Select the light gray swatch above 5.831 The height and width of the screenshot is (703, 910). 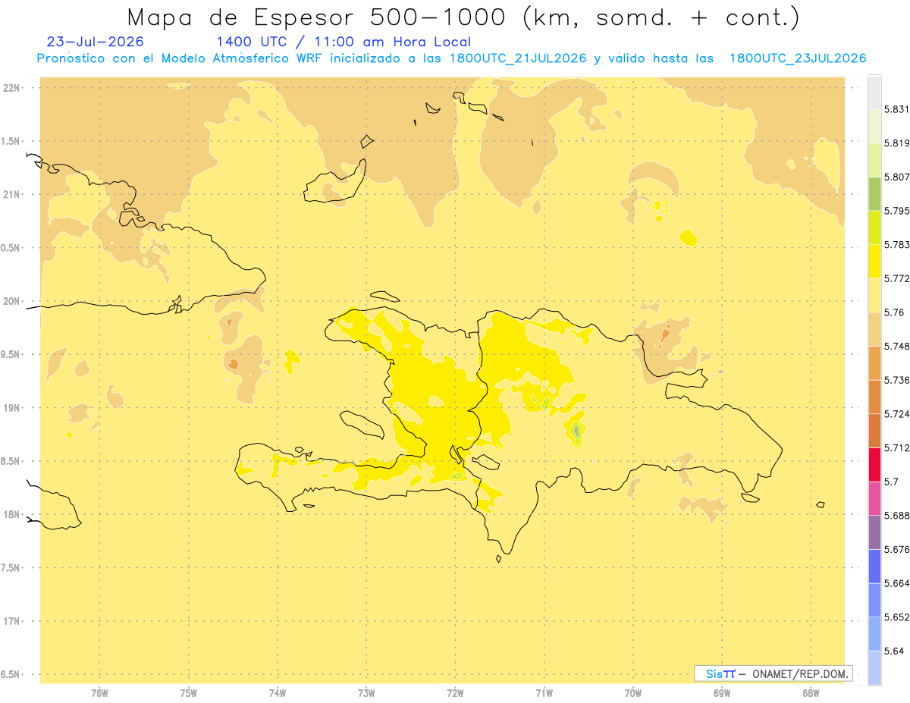click(874, 93)
